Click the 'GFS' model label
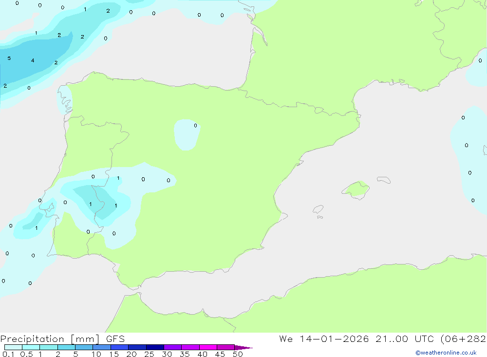The width and height of the screenshot is (487, 357). [x=115, y=339]
